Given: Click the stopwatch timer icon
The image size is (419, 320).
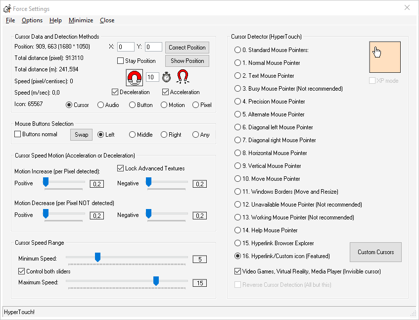Looking at the screenshot, I should pos(167,77).
